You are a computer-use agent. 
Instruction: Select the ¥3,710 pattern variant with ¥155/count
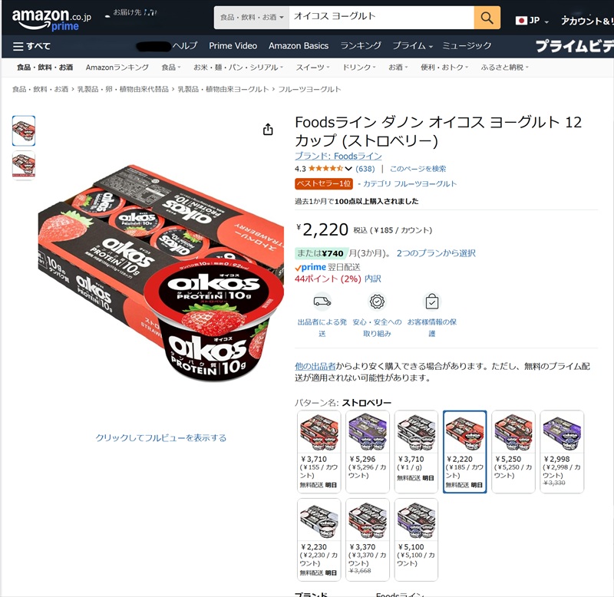point(319,451)
